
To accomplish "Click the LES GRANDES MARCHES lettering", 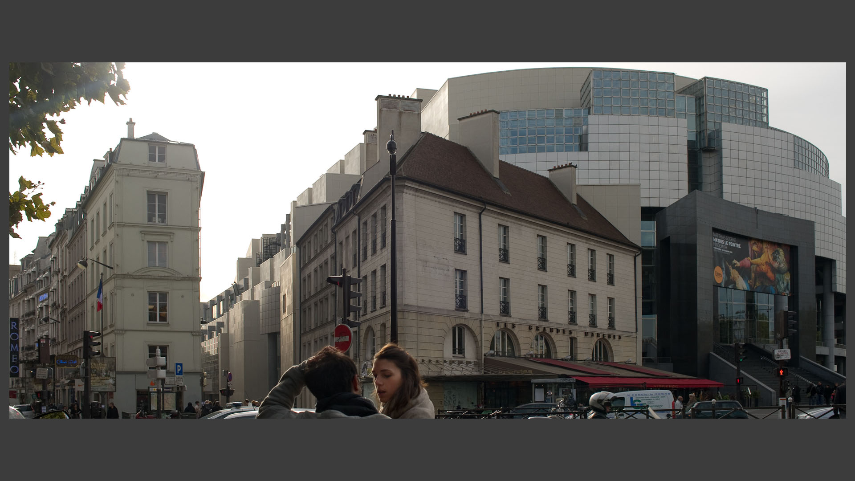I will click(x=559, y=331).
